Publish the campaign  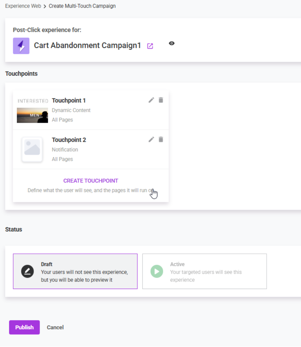coord(25,327)
